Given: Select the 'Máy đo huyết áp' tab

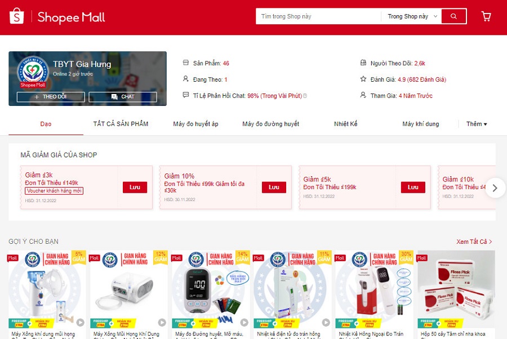Looking at the screenshot, I should [x=195, y=124].
